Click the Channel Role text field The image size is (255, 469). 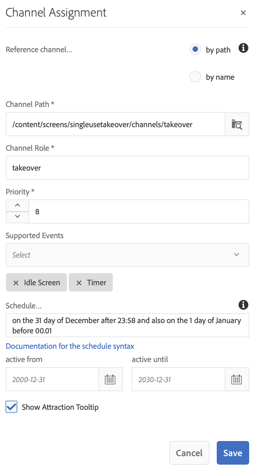click(127, 168)
